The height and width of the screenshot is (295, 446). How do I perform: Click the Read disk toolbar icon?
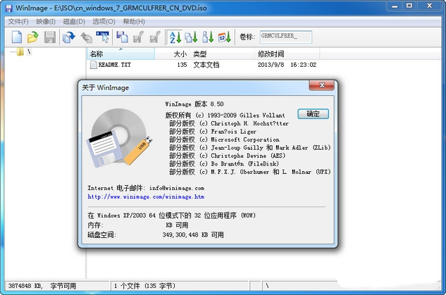pos(68,37)
